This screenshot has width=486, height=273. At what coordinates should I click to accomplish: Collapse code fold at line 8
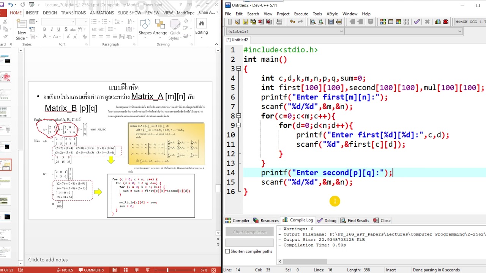tap(238, 116)
